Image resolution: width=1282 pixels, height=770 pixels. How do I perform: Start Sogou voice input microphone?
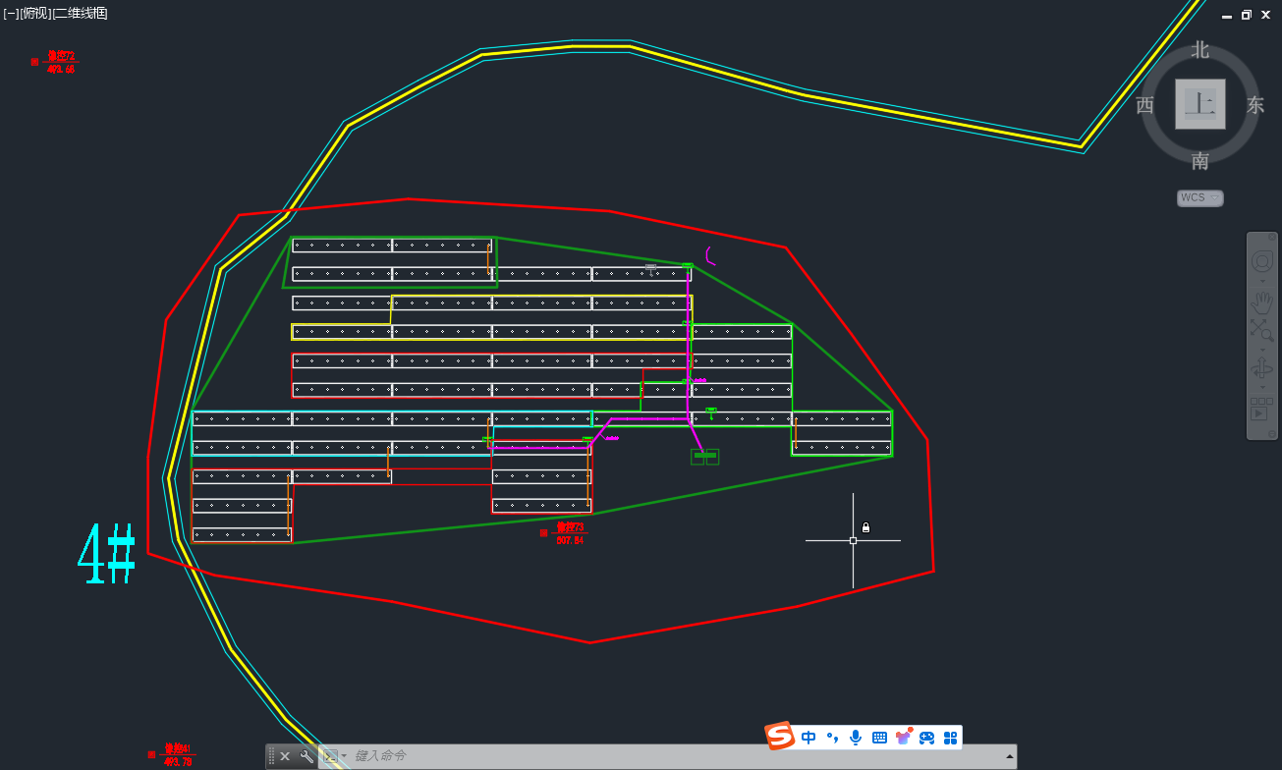[856, 738]
